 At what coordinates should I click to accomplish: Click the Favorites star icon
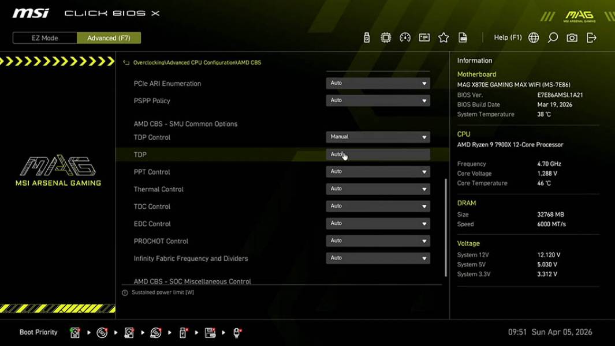tap(443, 37)
